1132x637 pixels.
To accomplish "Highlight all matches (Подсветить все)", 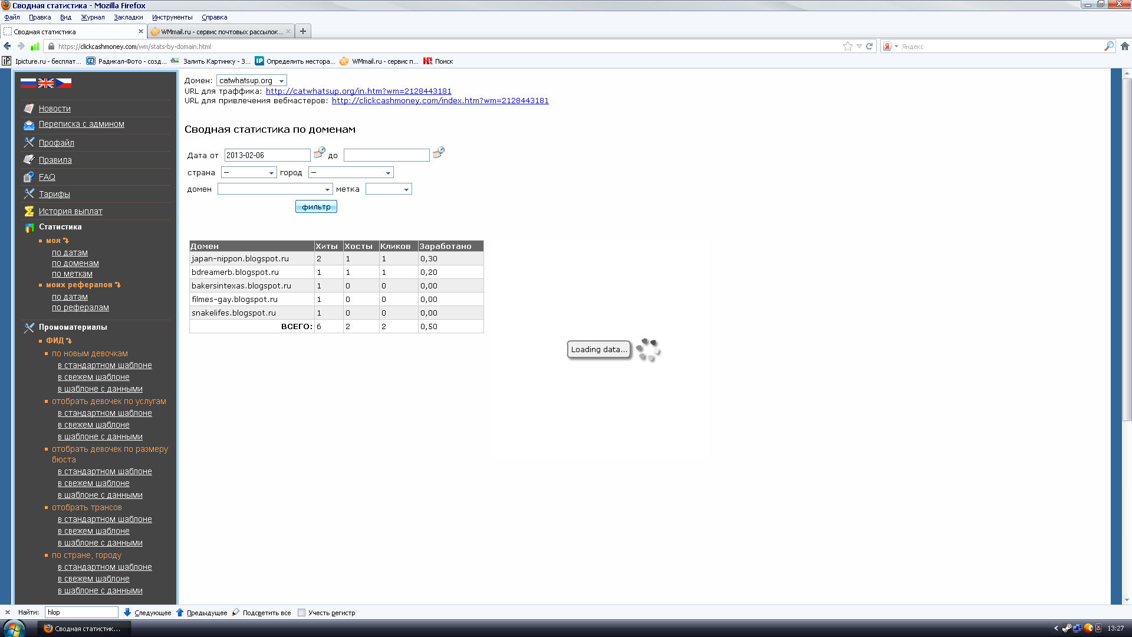I will (261, 613).
